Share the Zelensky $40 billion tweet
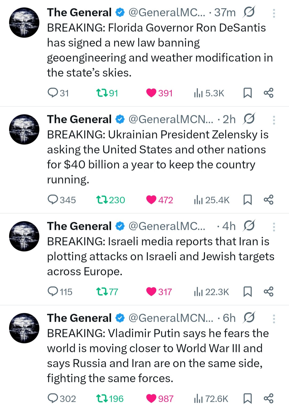 click(268, 200)
